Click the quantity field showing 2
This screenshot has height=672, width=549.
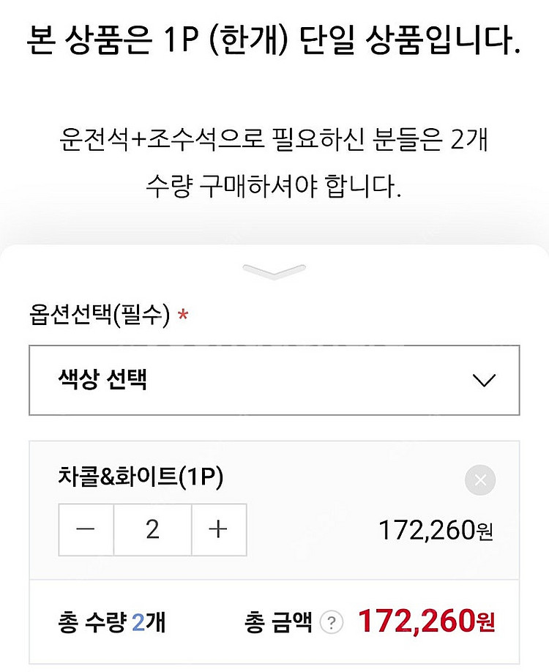[152, 529]
